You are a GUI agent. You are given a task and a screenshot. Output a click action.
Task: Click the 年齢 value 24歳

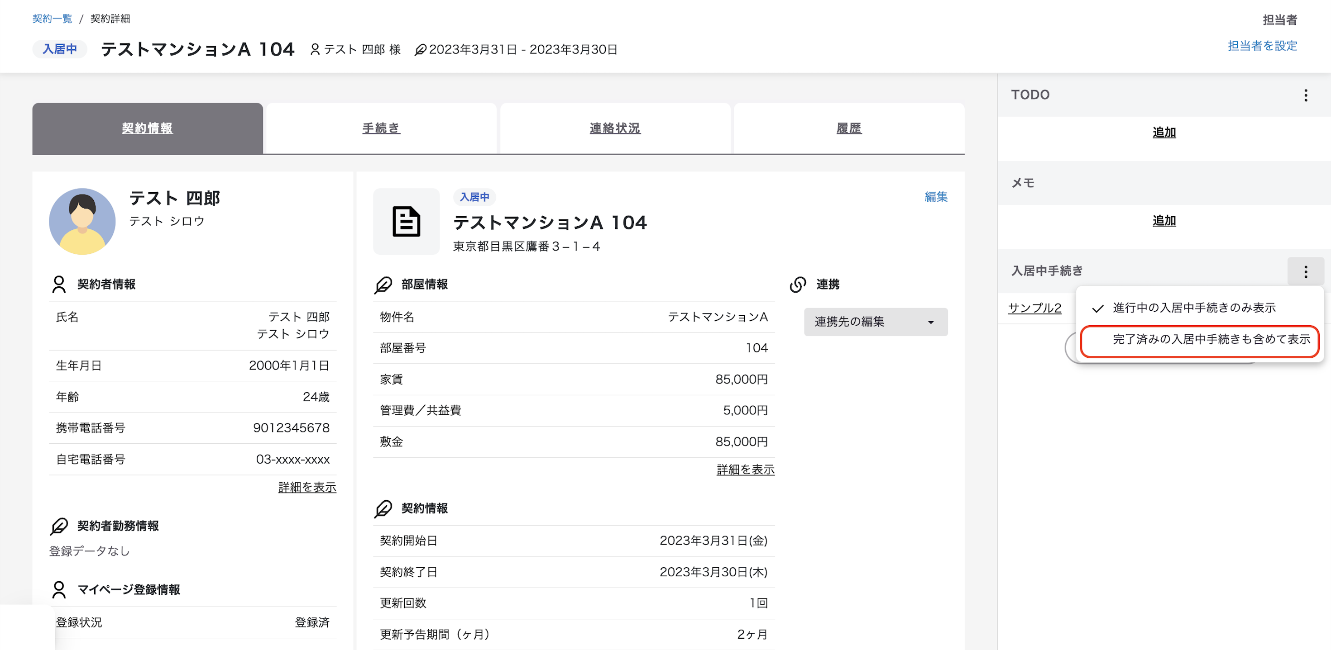point(316,397)
